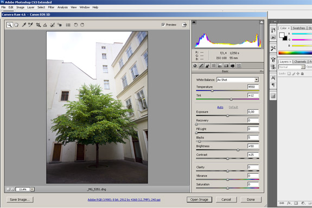
Task: Select the Hand tool in Camera Raw
Action: 16,25
